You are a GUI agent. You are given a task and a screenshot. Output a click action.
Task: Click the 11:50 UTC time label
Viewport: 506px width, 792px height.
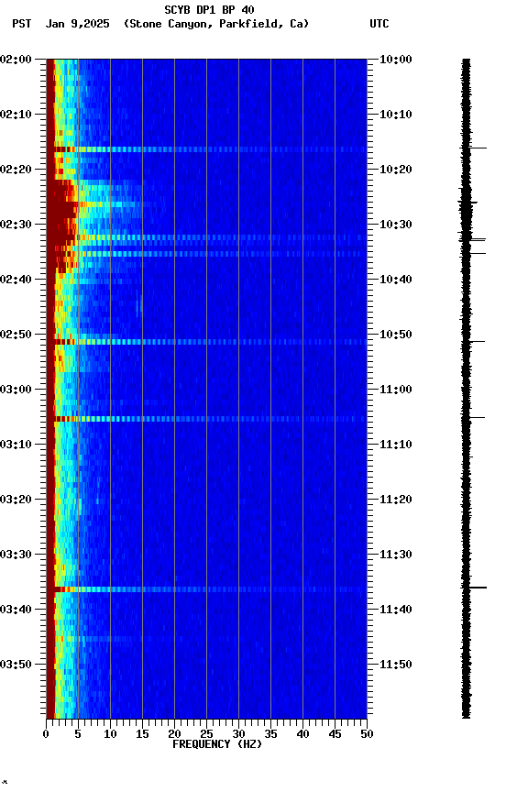coord(396,665)
